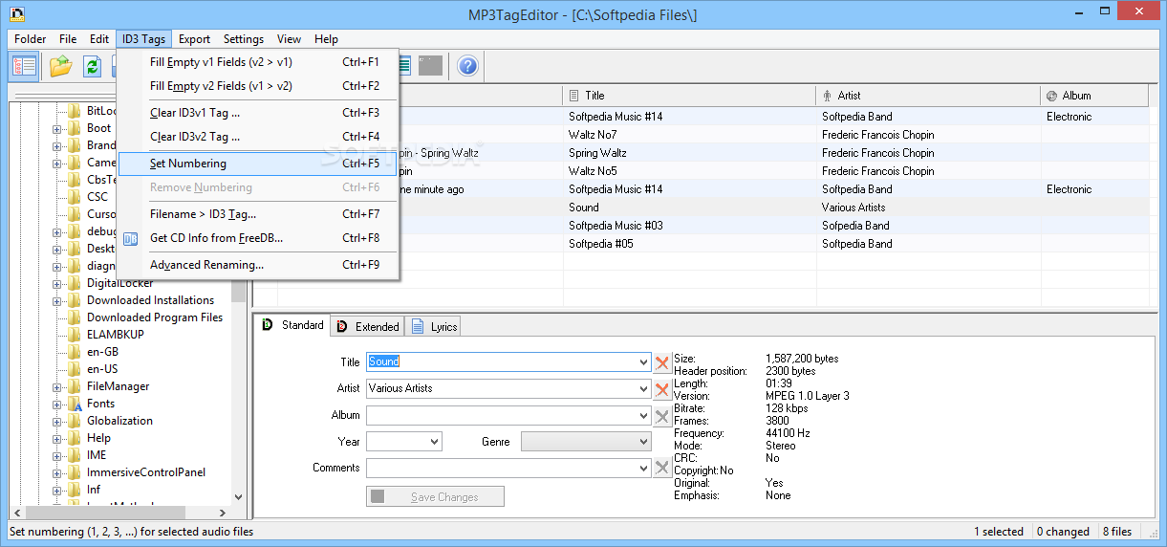Click the icon in Title column header
The width and height of the screenshot is (1167, 547).
pos(573,96)
